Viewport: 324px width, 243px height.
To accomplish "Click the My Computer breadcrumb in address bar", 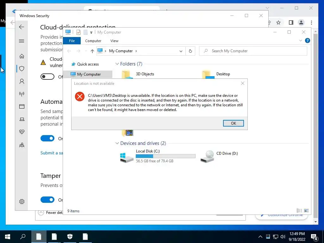I will pos(121,51).
